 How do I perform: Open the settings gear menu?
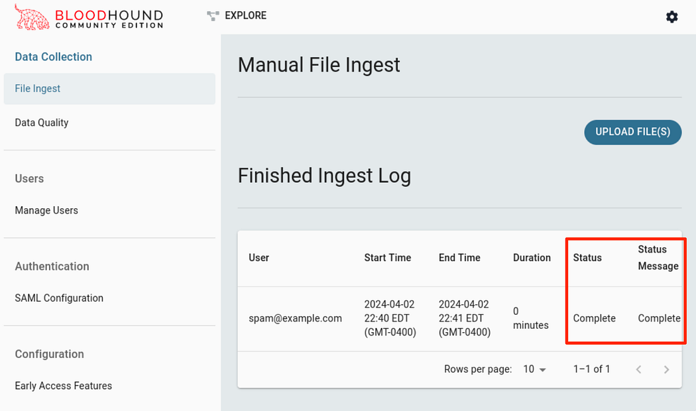tap(671, 17)
